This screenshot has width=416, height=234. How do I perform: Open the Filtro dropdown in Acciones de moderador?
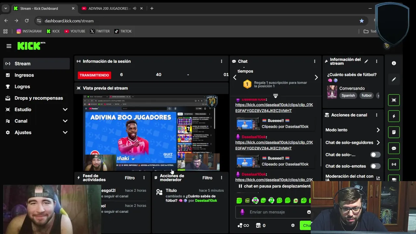(207, 178)
